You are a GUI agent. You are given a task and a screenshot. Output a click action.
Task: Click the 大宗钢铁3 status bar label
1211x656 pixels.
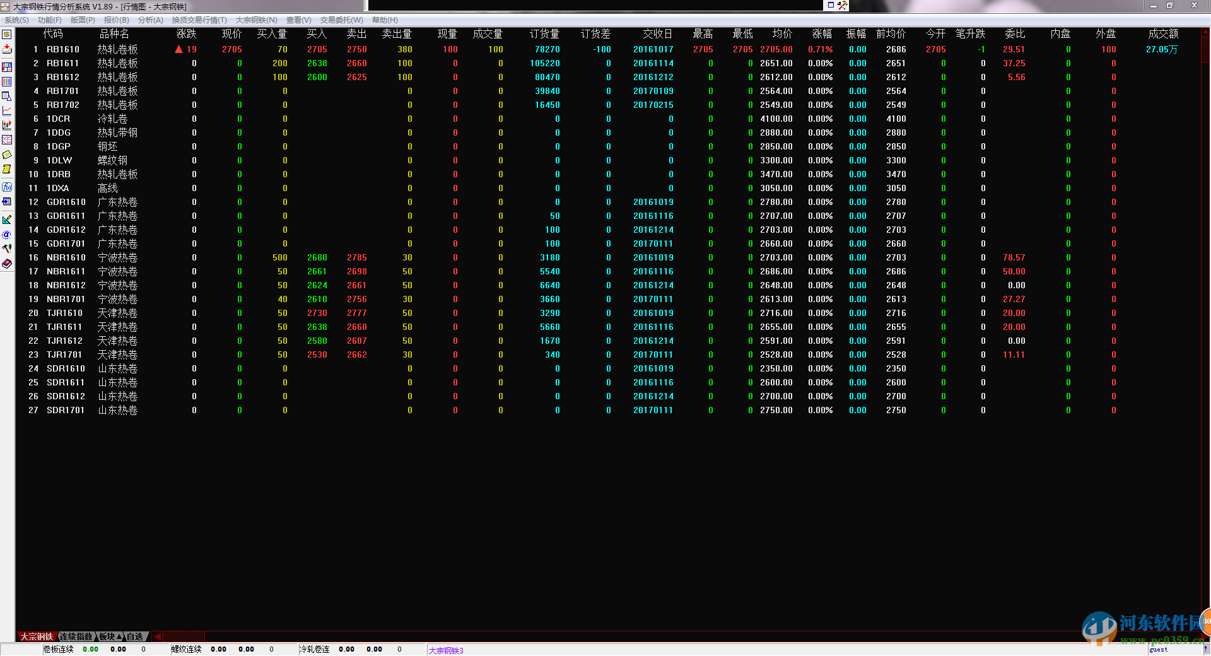(x=446, y=650)
